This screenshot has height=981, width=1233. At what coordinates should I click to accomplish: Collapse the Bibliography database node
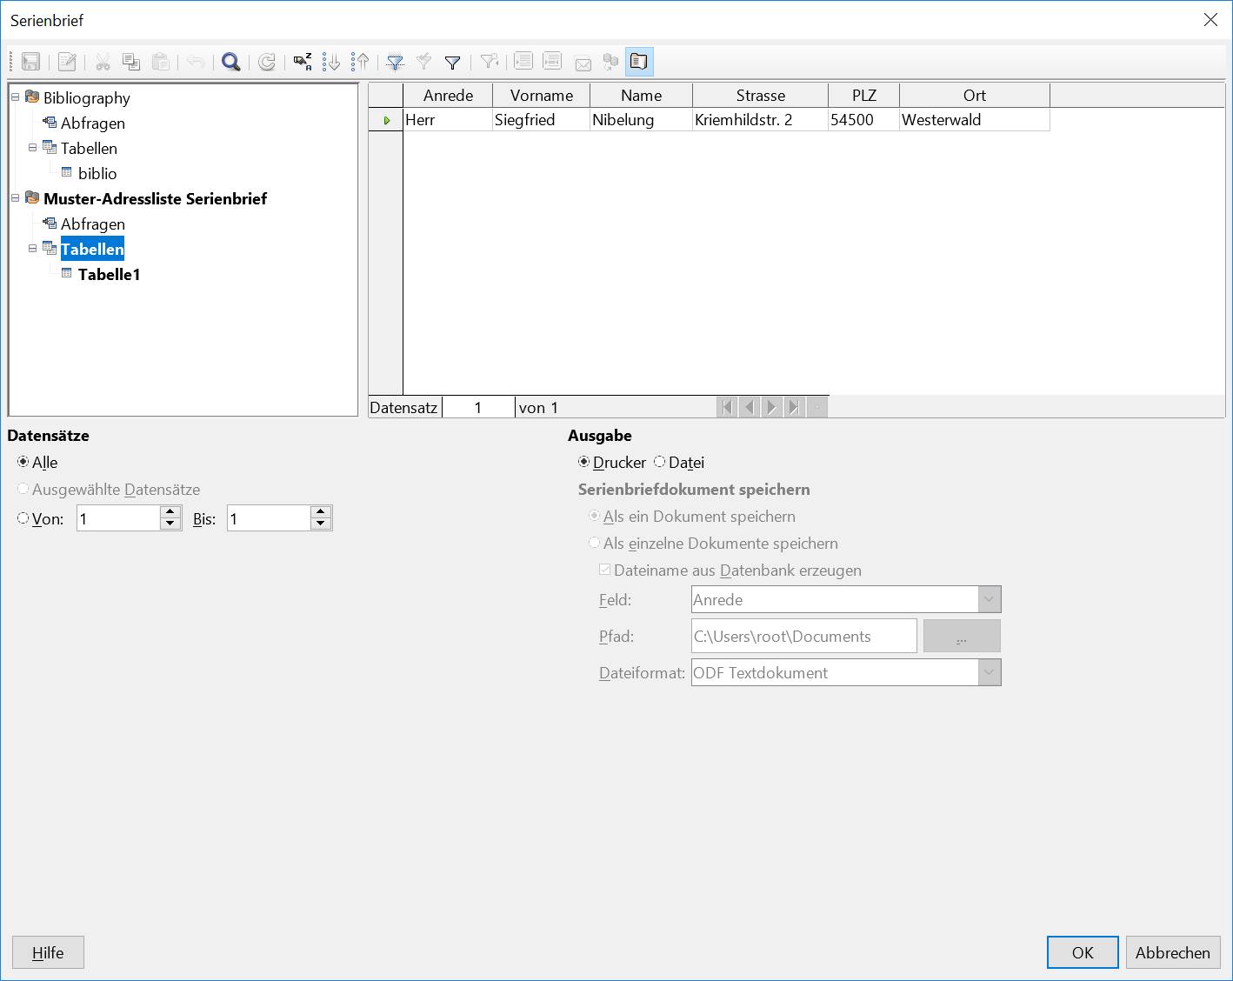click(x=15, y=97)
